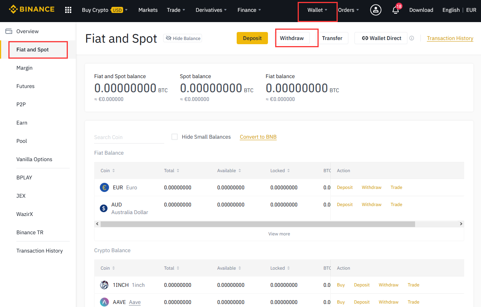Click the EUR Euro coin icon
The height and width of the screenshot is (307, 481).
coord(104,187)
